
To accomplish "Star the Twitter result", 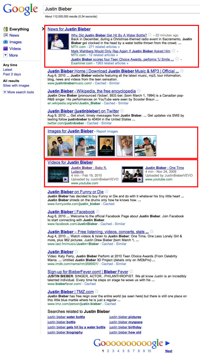I will 122,111.
